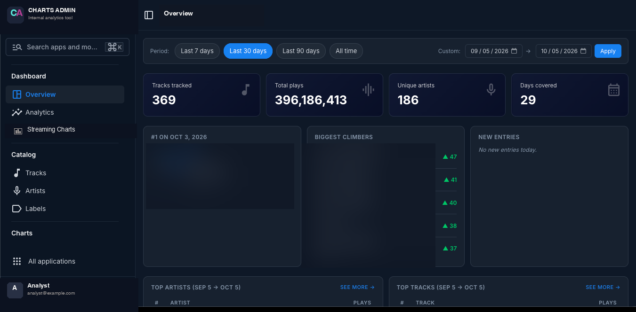
Task: Select the Last 90 days period
Action: click(301, 51)
